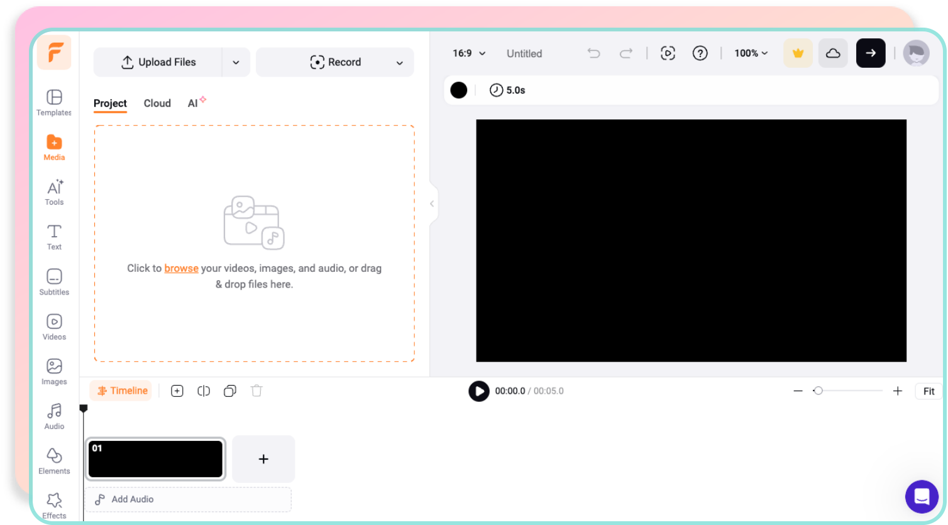
Task: Open the Effects panel
Action: [x=54, y=504]
